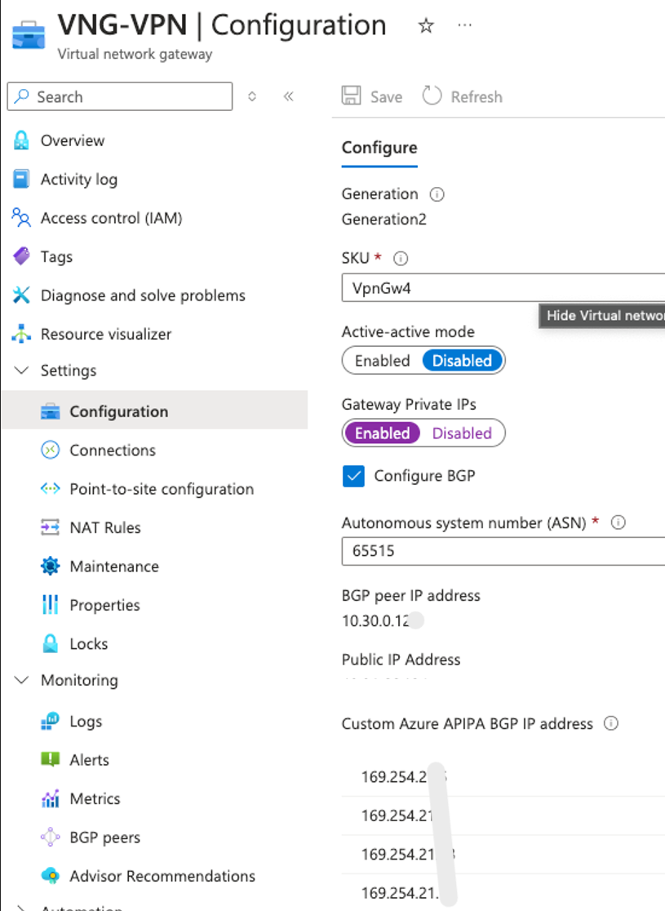Open Diagnose and solve problems
The image size is (665, 911).
[143, 296]
